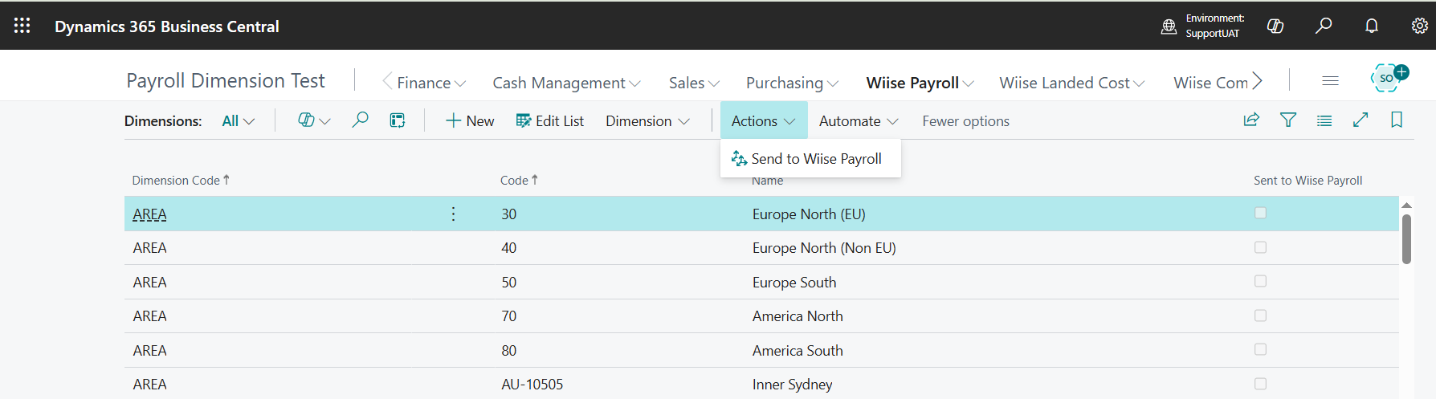This screenshot has height=399, width=1436.
Task: Click the analyze view icon
Action: [x=398, y=120]
